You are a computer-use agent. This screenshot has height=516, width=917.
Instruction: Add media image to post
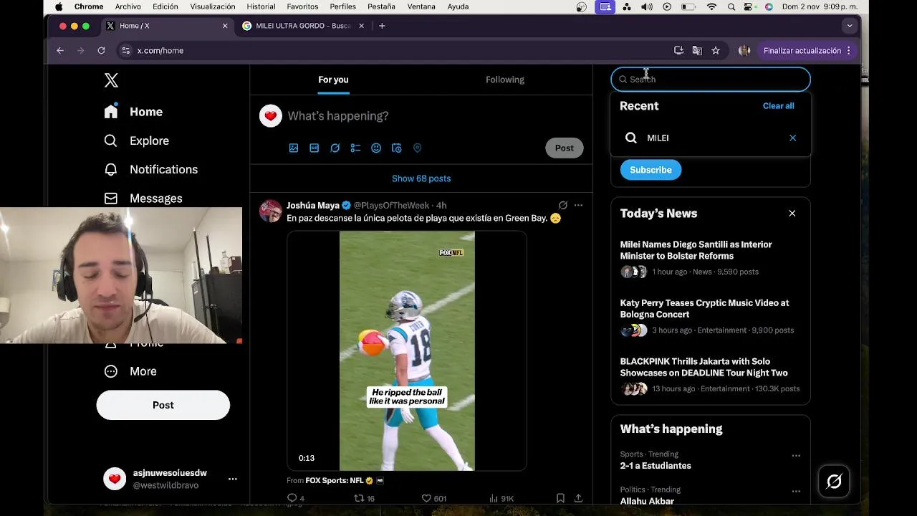(294, 148)
